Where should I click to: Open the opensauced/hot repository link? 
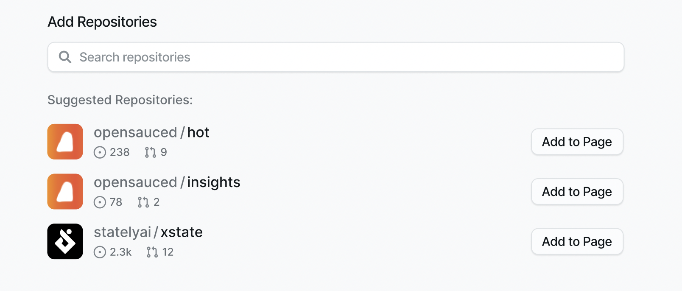point(151,132)
